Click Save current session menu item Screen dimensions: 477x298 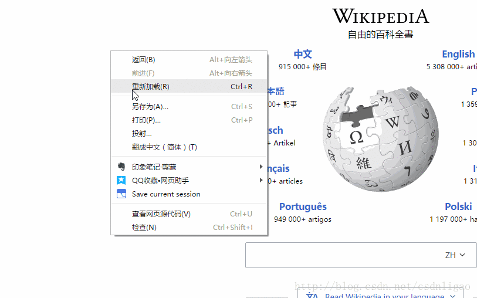click(x=189, y=194)
